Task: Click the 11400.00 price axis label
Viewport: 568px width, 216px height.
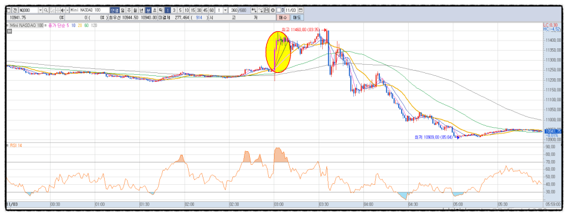Action: (x=554, y=40)
